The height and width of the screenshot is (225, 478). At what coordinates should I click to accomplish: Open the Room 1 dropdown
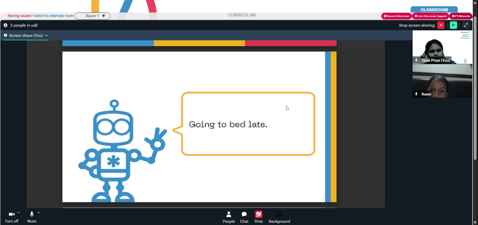[92, 16]
